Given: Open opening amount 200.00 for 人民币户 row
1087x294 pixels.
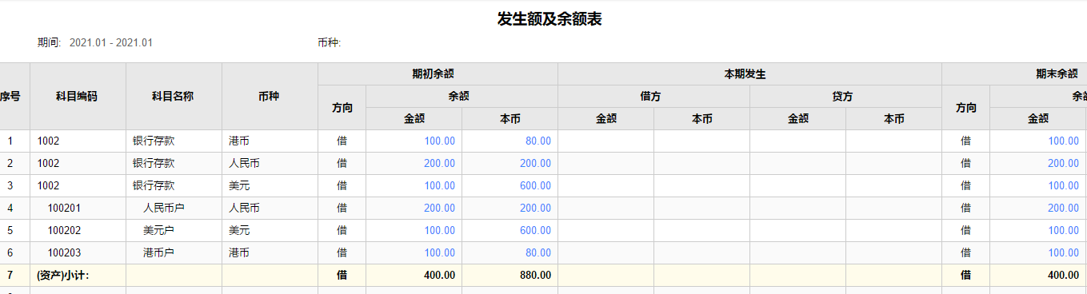Looking at the screenshot, I should click(x=439, y=208).
